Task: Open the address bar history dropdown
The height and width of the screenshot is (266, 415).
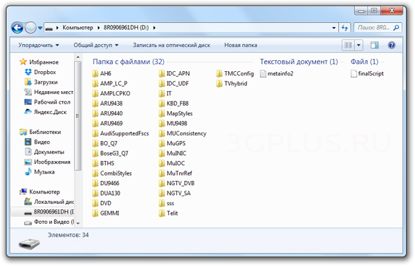Action: click(x=334, y=28)
